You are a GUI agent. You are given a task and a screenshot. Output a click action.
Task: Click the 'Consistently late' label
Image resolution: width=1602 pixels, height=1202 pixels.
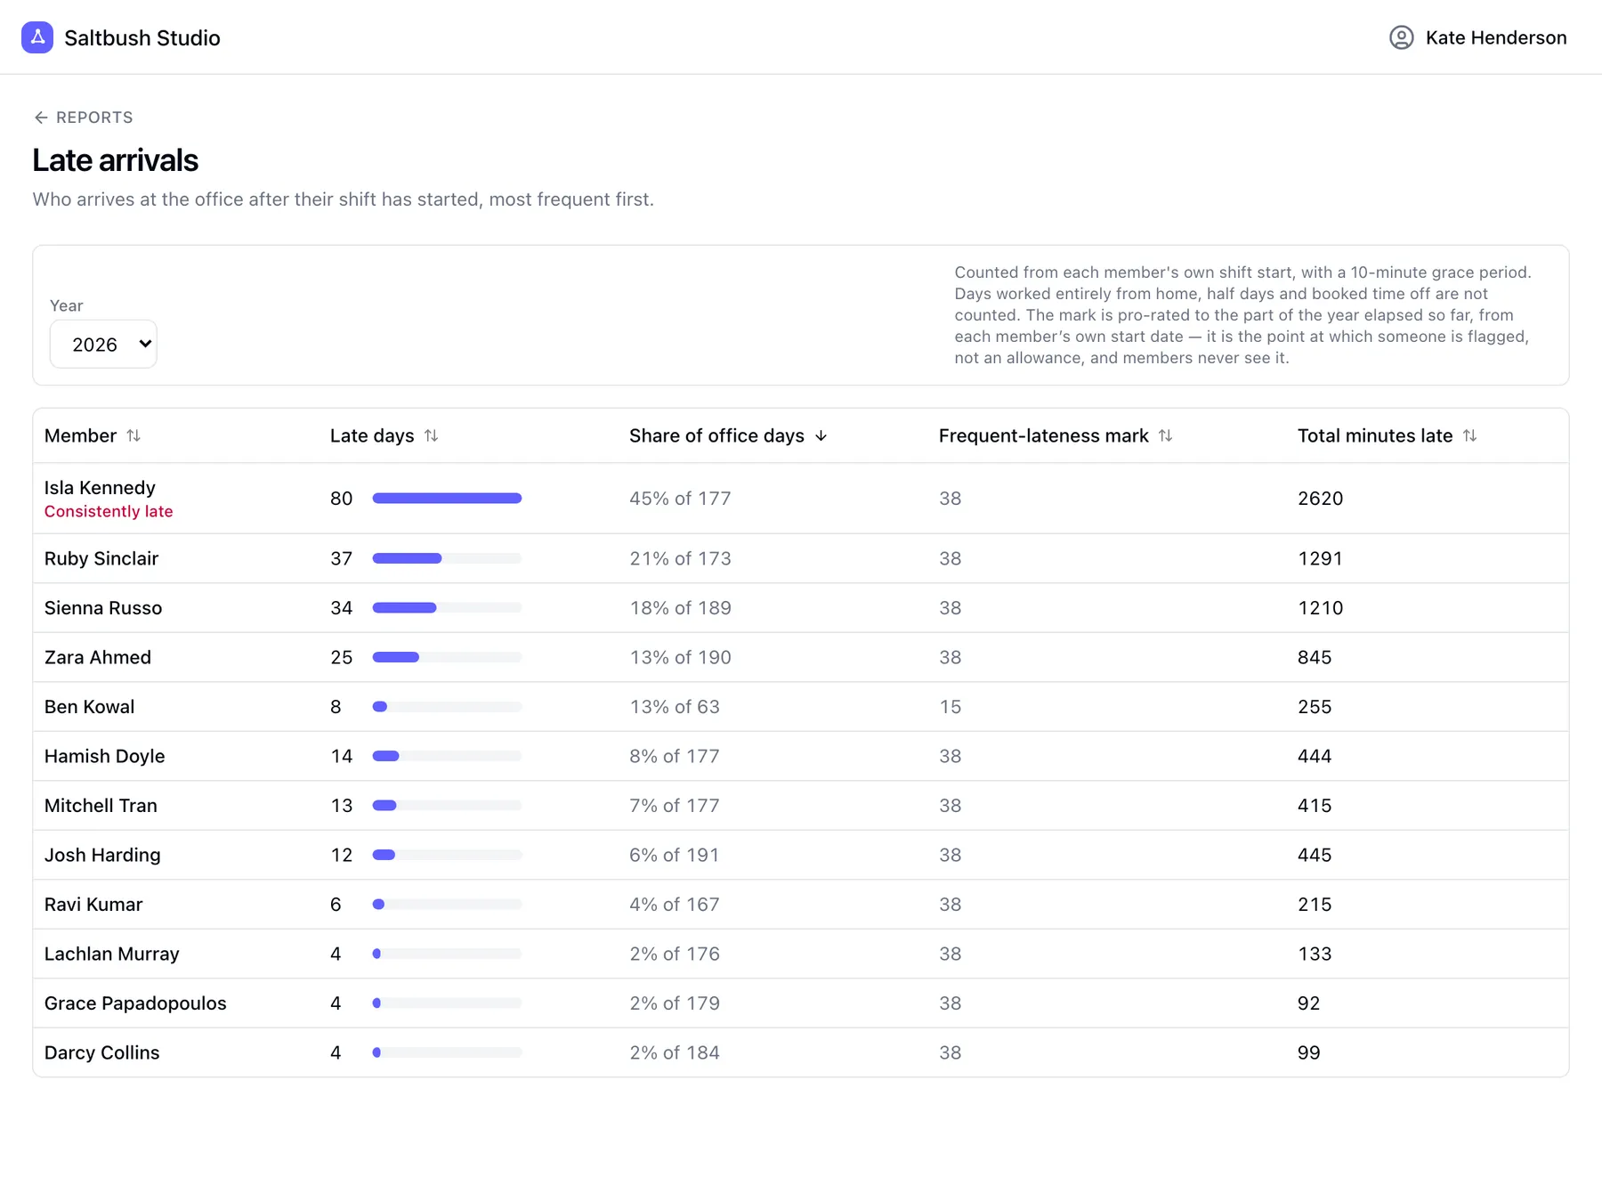tap(109, 511)
